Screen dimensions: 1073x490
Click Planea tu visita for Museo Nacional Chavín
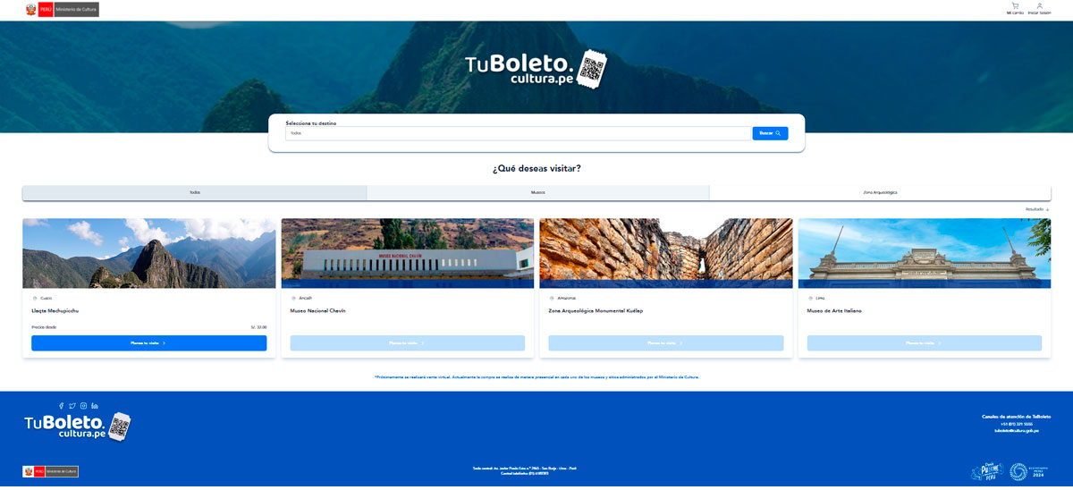pyautogui.click(x=407, y=343)
